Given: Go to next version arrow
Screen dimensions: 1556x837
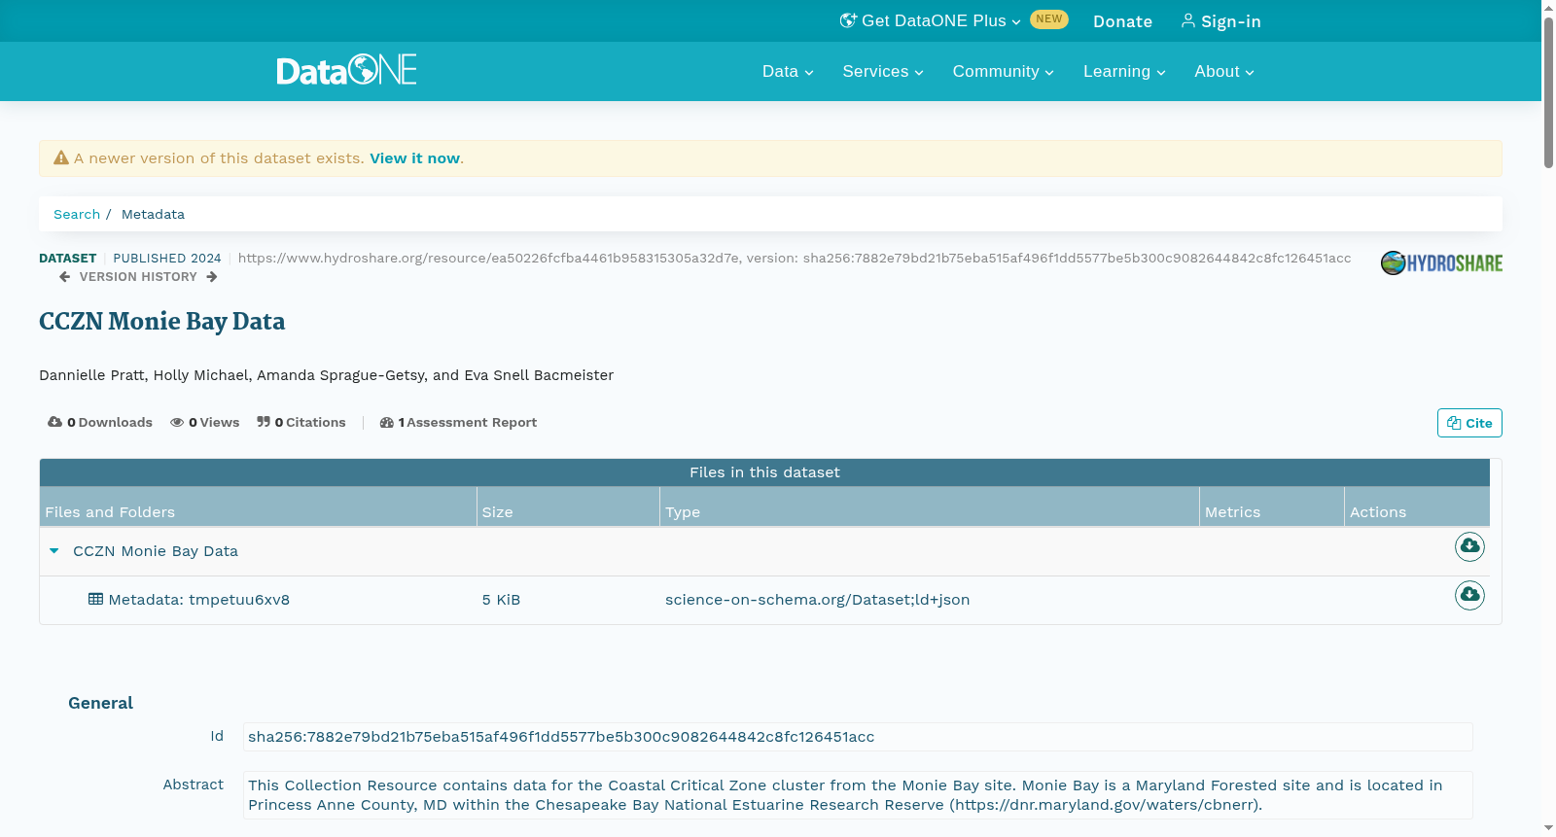Looking at the screenshot, I should coord(212,277).
